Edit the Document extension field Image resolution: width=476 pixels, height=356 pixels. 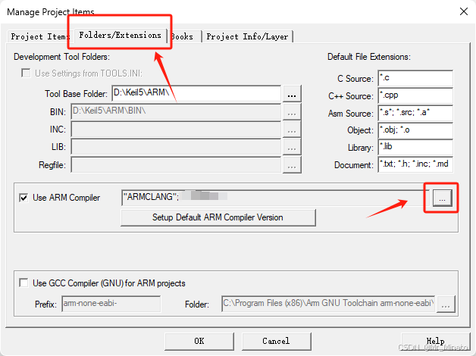pyautogui.click(x=415, y=164)
